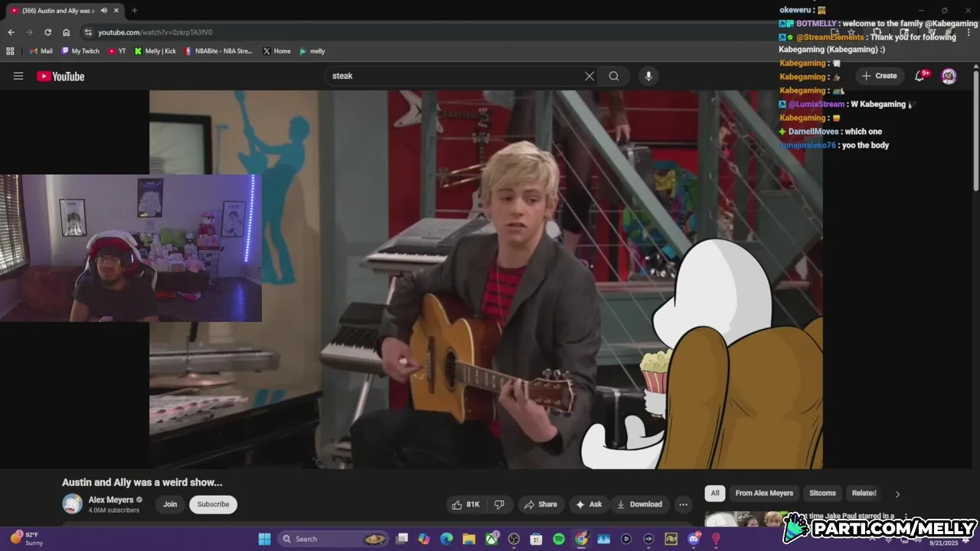Open the Create menu button
The height and width of the screenshot is (551, 980).
[x=879, y=76]
